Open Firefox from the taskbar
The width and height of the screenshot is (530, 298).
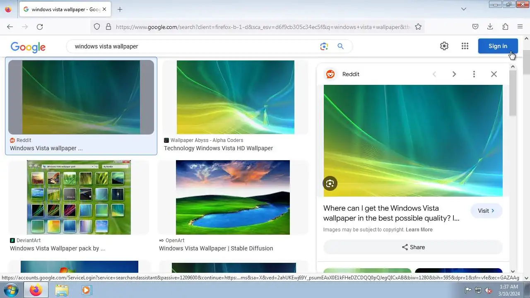pos(36,290)
